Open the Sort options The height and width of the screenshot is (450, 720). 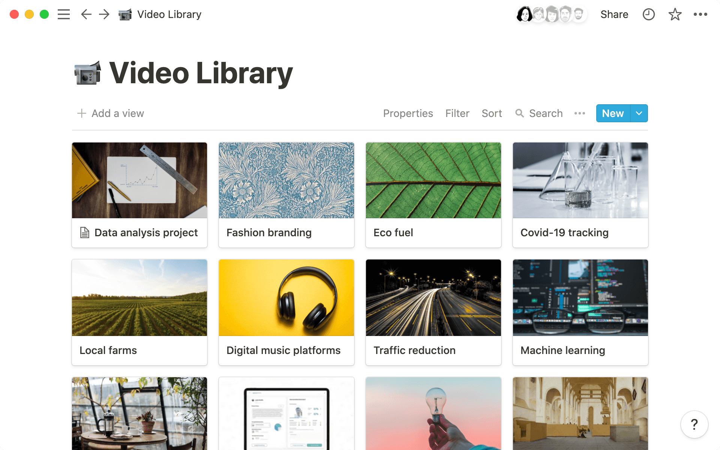pyautogui.click(x=492, y=113)
